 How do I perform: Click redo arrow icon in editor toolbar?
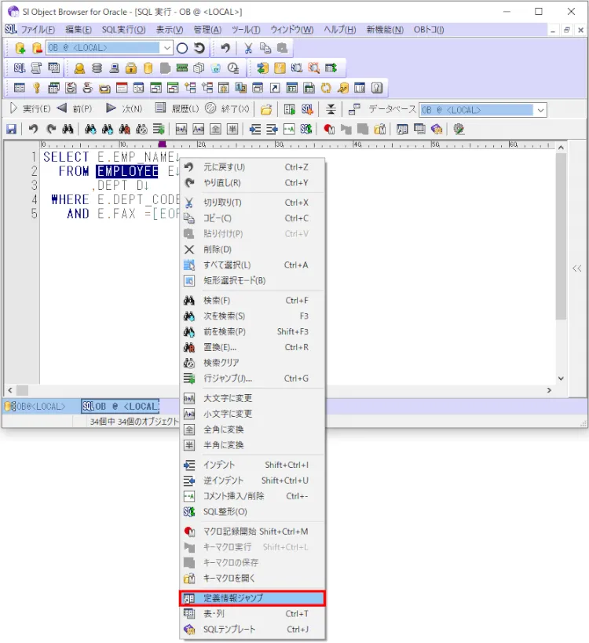tap(51, 130)
